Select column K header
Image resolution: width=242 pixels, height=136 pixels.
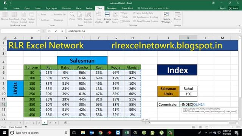click(x=188, y=38)
